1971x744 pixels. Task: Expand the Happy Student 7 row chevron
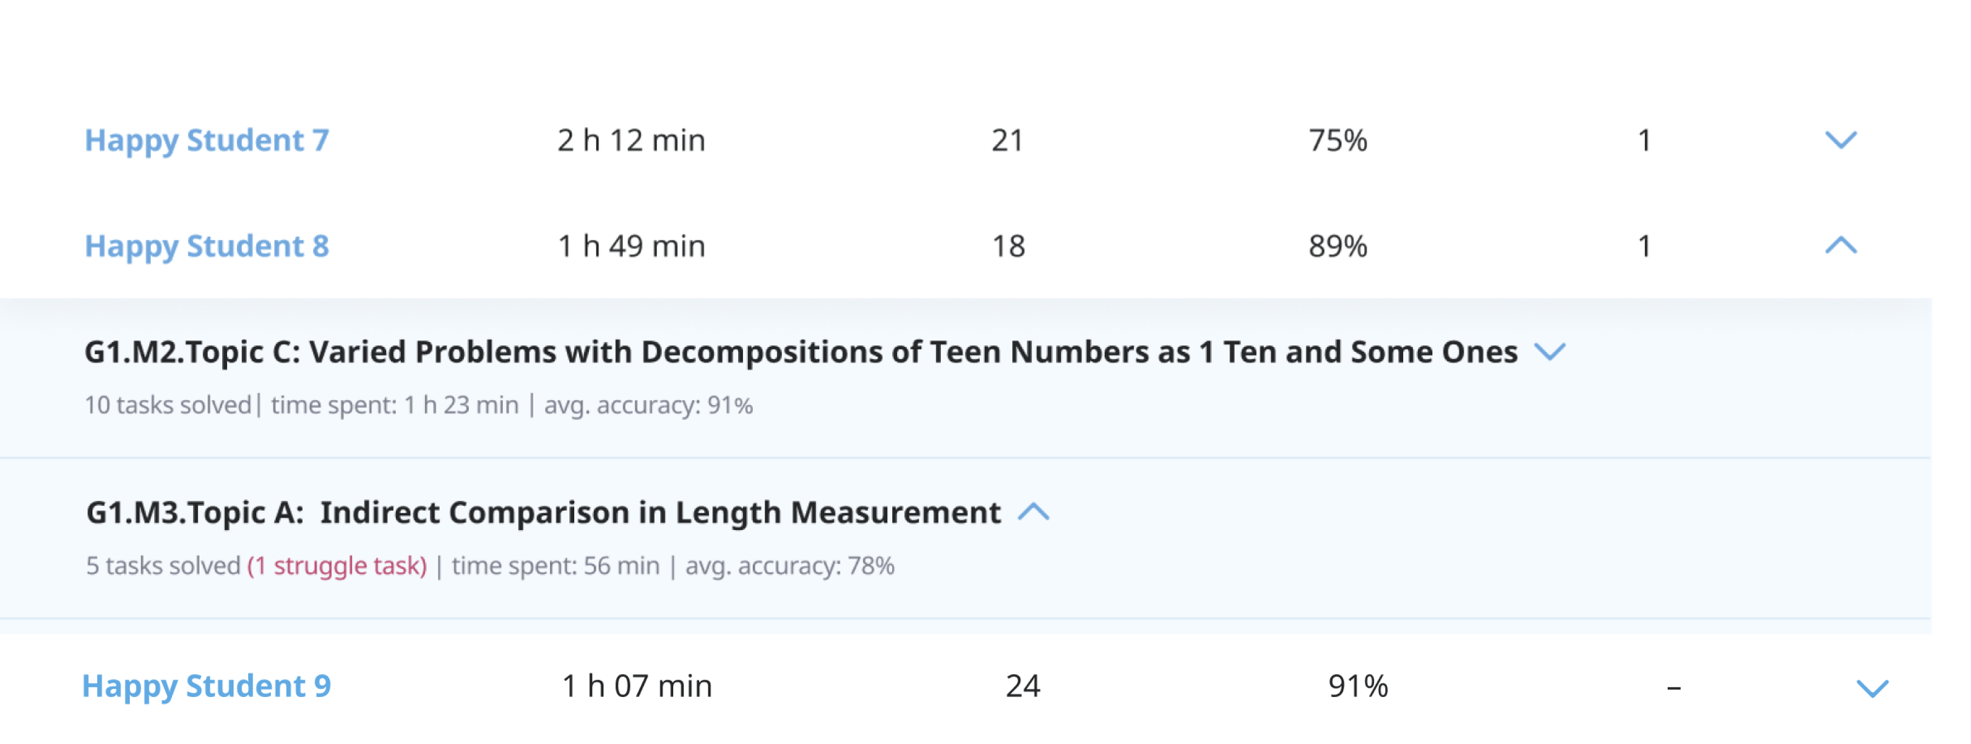(x=1840, y=140)
